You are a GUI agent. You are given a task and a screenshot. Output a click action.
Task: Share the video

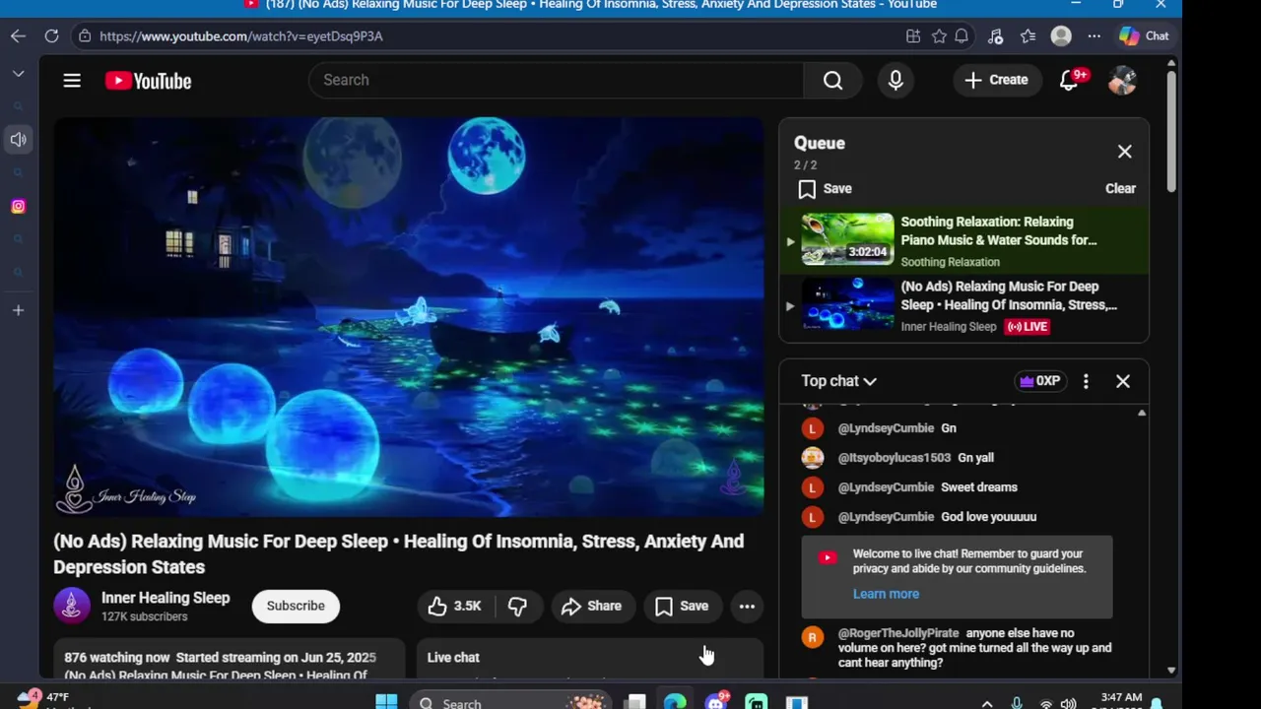click(x=591, y=607)
